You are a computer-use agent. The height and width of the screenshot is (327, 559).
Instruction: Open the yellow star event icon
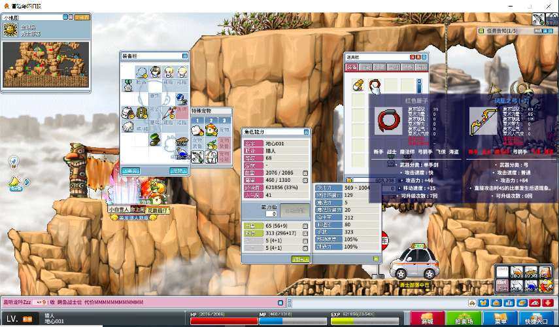coord(14,182)
